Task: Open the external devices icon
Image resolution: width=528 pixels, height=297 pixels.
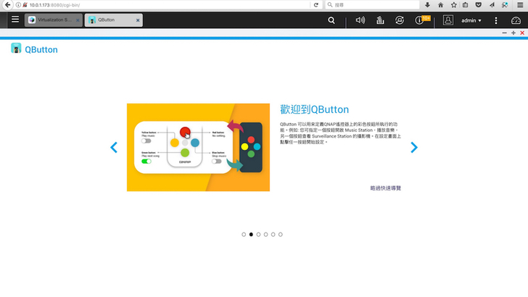Action: (400, 20)
